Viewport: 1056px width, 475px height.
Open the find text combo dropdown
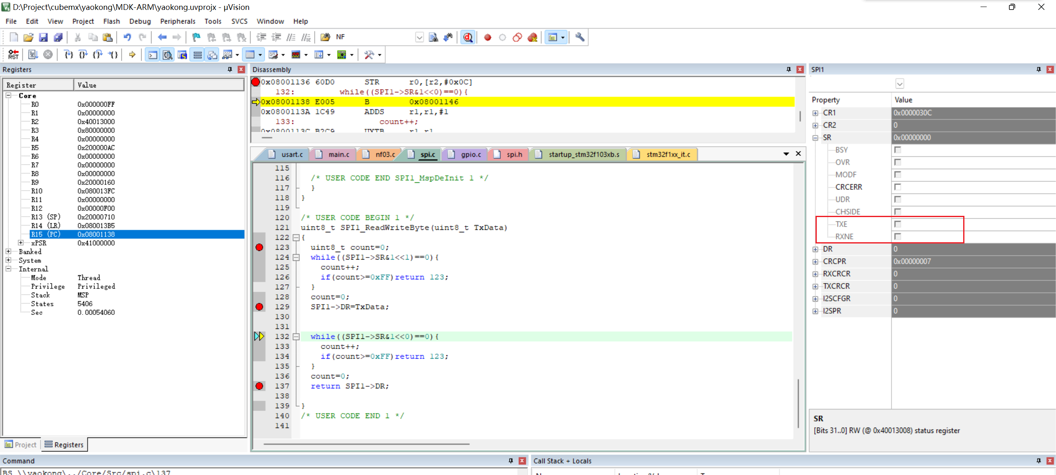pyautogui.click(x=419, y=37)
